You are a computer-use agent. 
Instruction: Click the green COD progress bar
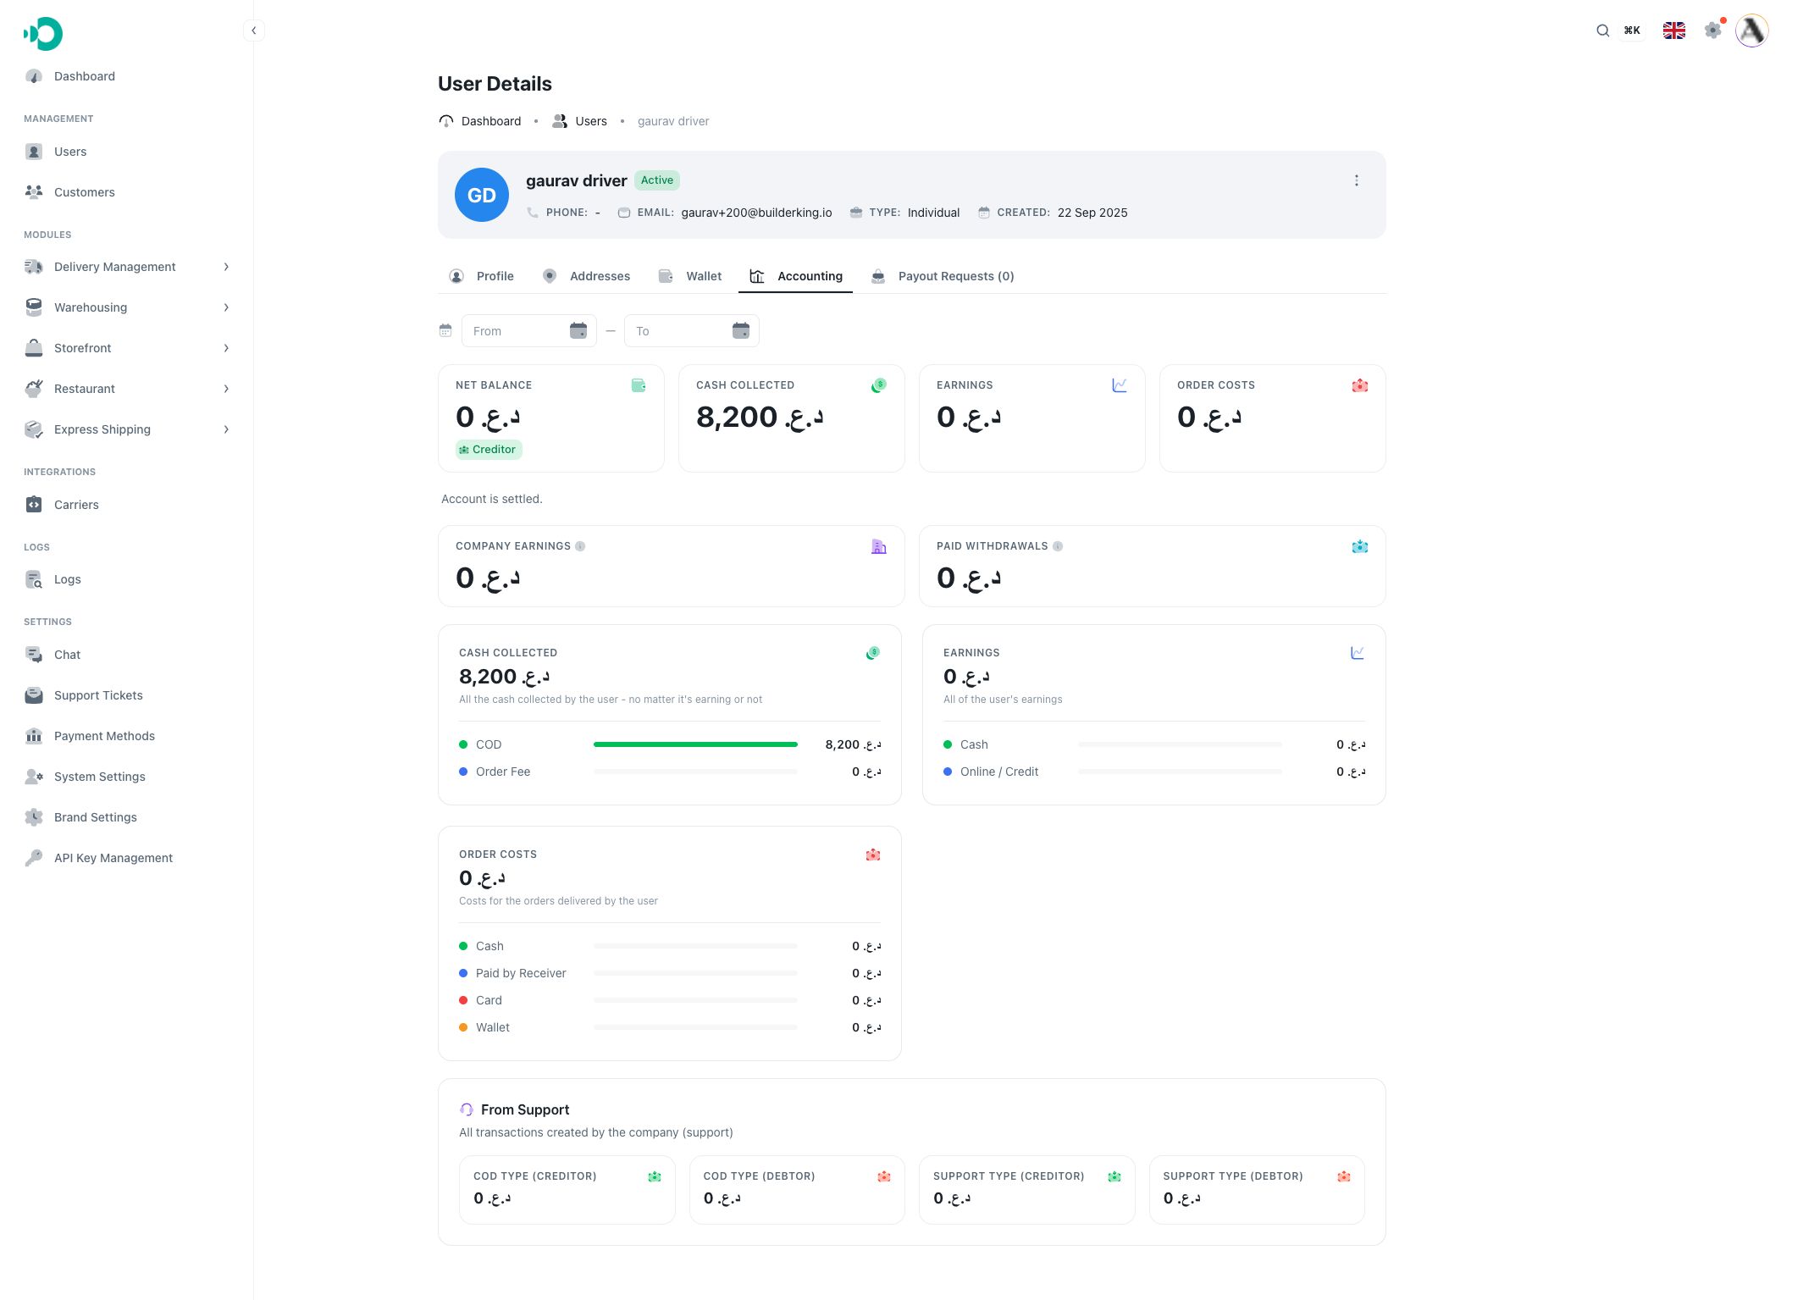(x=695, y=744)
